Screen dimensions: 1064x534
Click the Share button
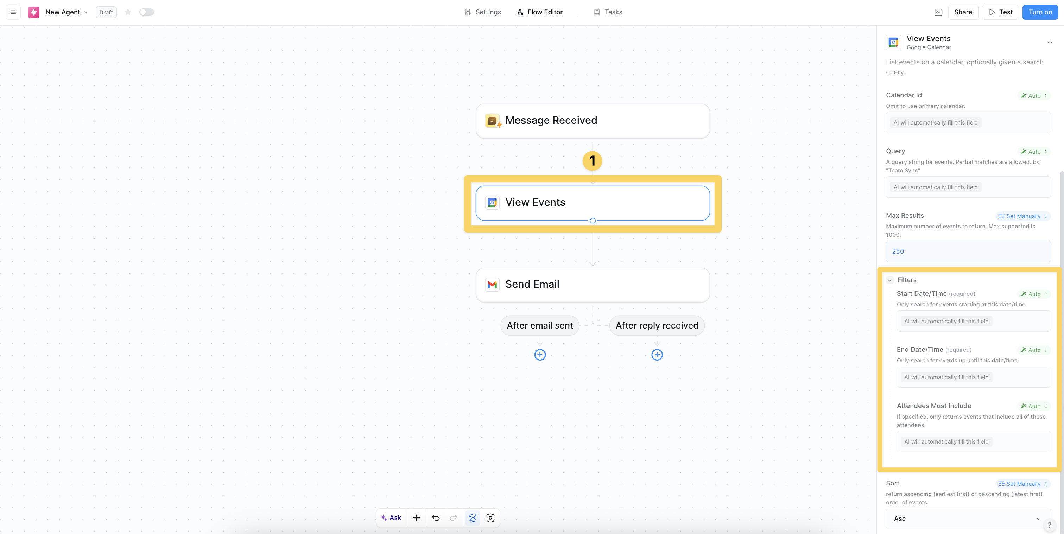click(x=963, y=12)
